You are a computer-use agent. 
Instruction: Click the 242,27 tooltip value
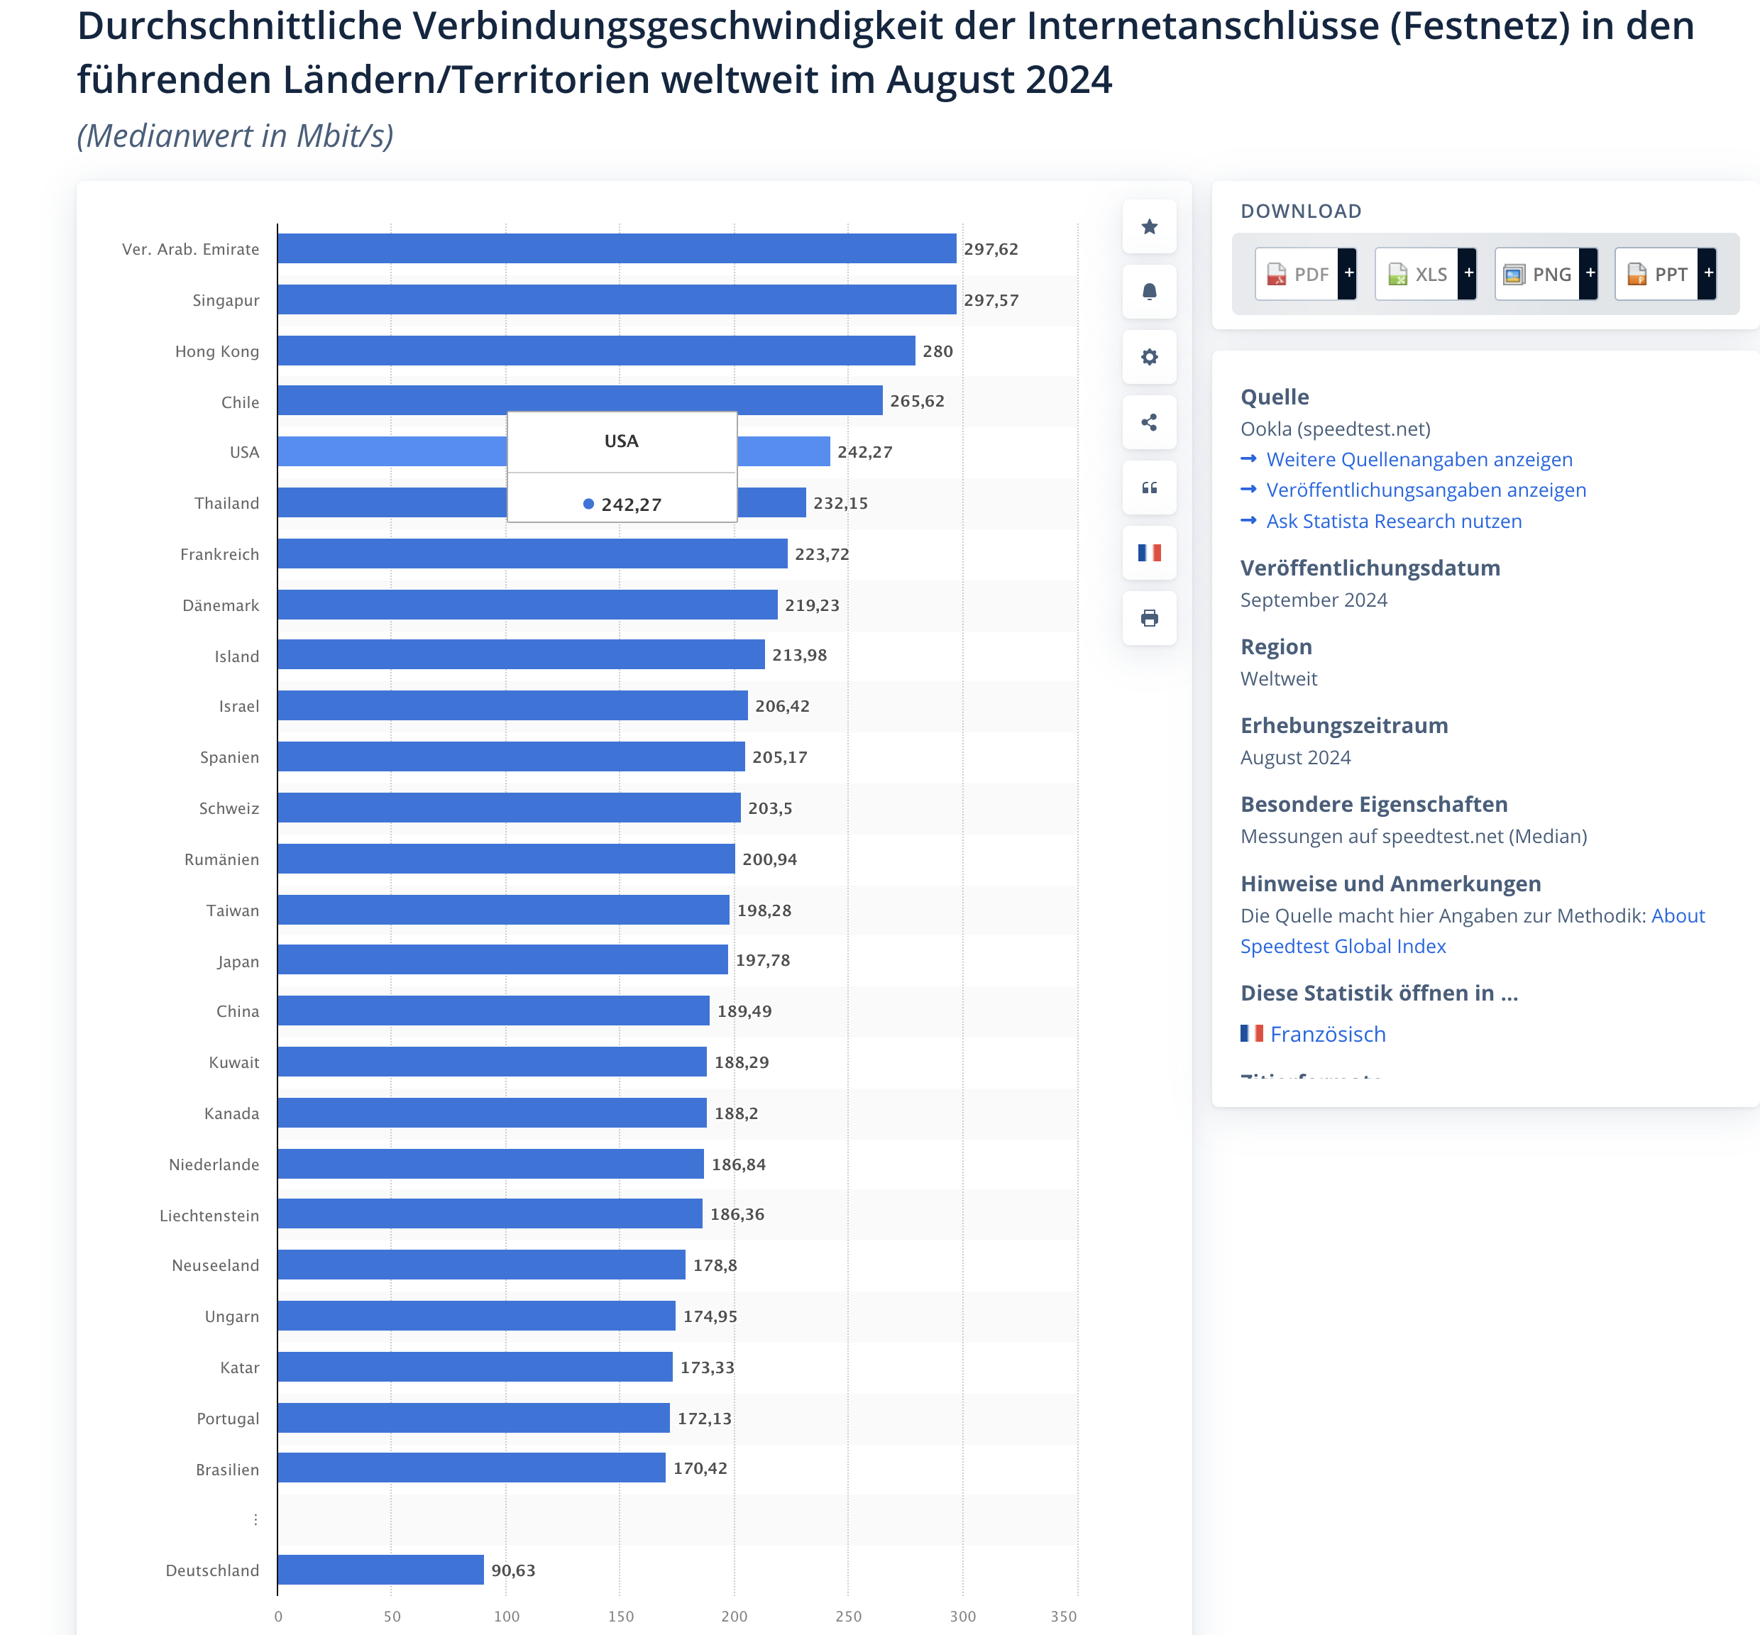point(631,505)
